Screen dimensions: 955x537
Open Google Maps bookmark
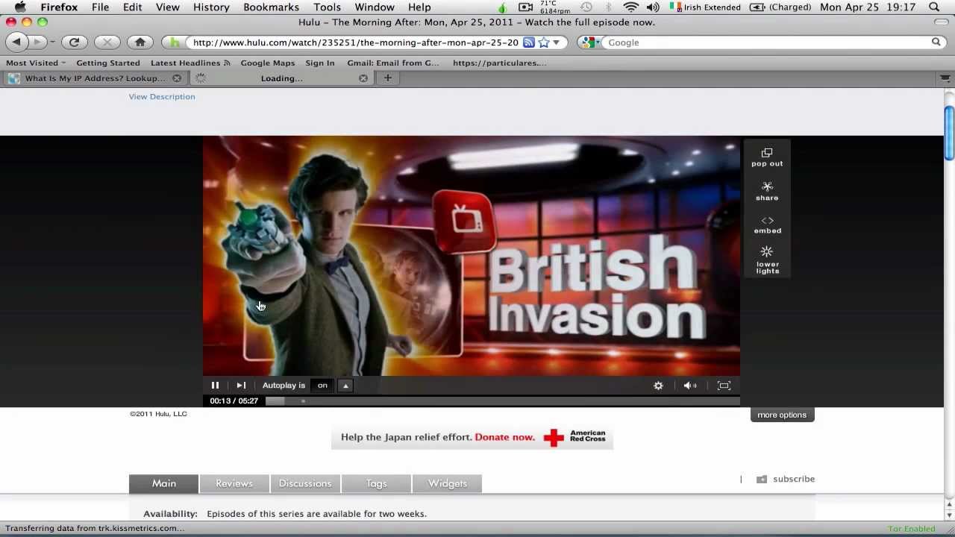268,63
